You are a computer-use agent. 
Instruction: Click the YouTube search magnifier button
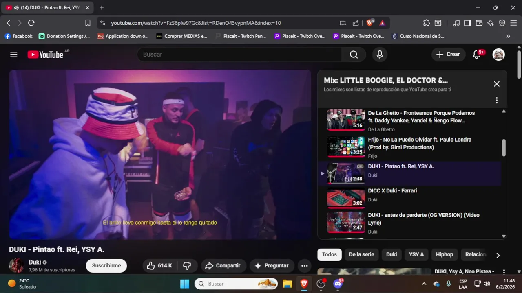coord(354,55)
